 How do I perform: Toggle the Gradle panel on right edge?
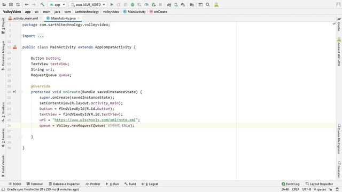[x=339, y=25]
